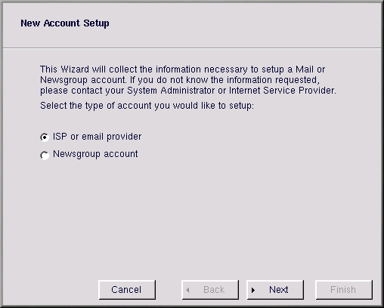Screen dimensions: 384x308
Task: Click the words "Mail or" in the description
Action: pos(310,69)
